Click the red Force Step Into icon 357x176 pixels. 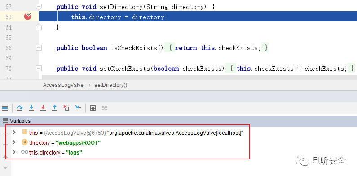pyautogui.click(x=43, y=108)
